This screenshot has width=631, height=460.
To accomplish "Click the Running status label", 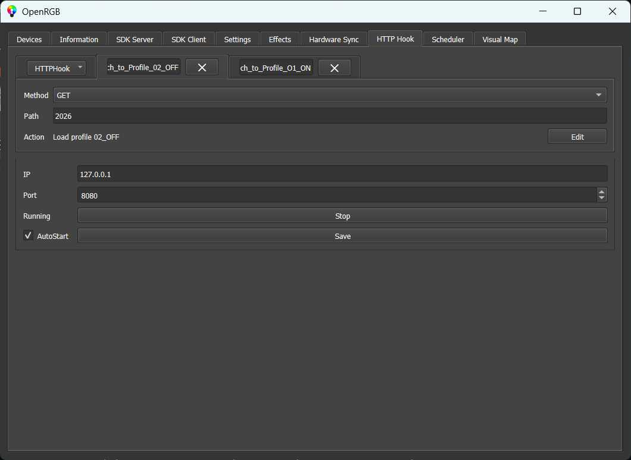I will pyautogui.click(x=37, y=216).
